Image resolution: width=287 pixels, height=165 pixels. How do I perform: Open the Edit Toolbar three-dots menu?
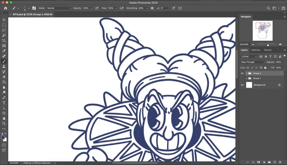coord(4,129)
